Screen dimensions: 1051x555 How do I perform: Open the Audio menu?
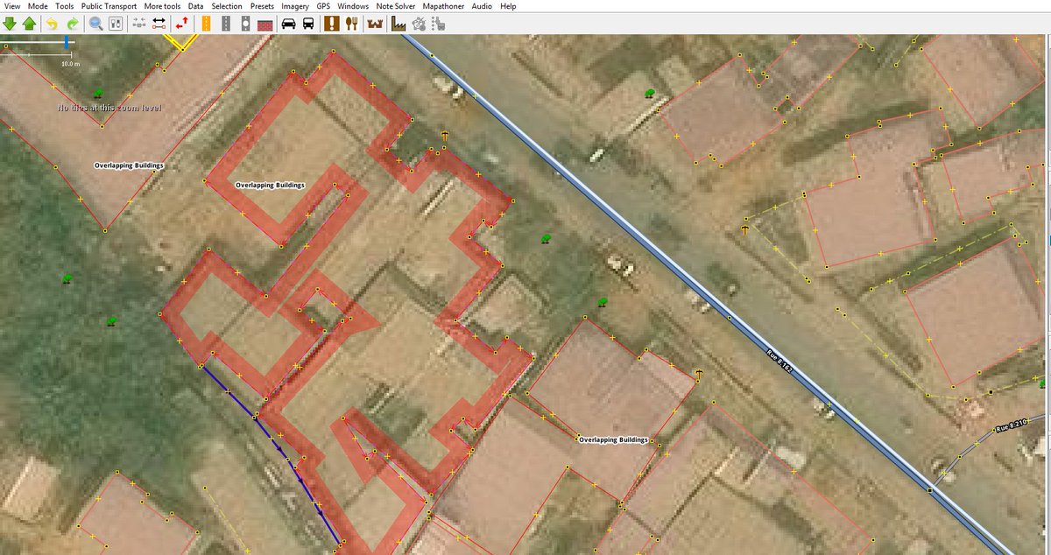pos(482,6)
